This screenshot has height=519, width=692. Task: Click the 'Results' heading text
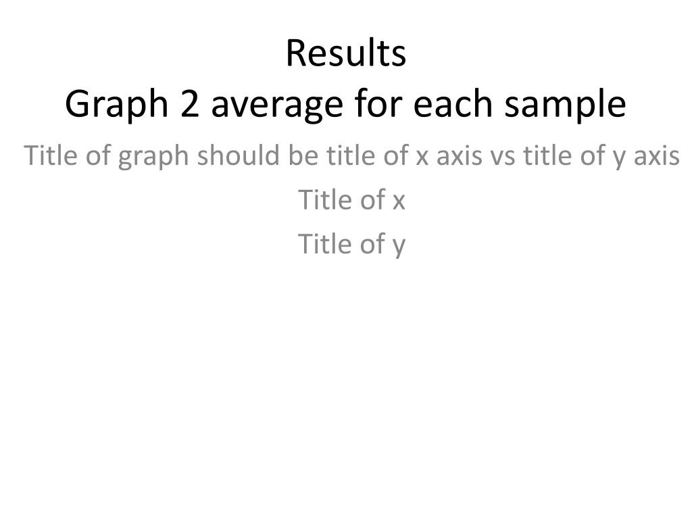(346, 53)
